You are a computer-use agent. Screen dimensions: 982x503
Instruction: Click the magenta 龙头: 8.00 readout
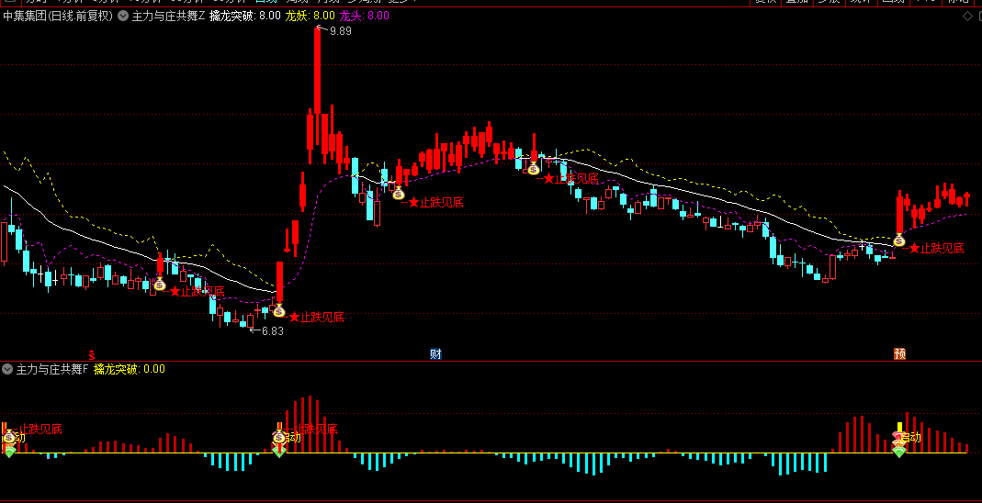pyautogui.click(x=365, y=17)
